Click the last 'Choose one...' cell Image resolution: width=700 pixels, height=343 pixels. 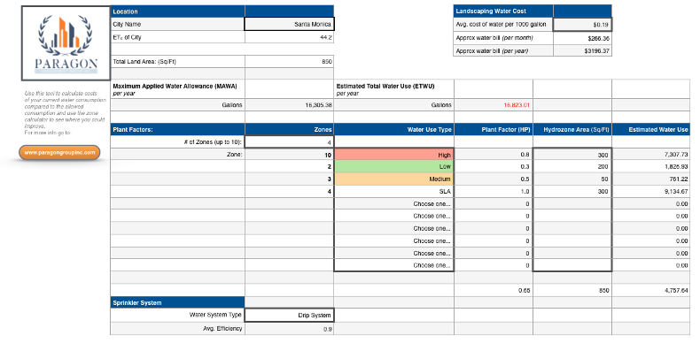click(x=393, y=265)
